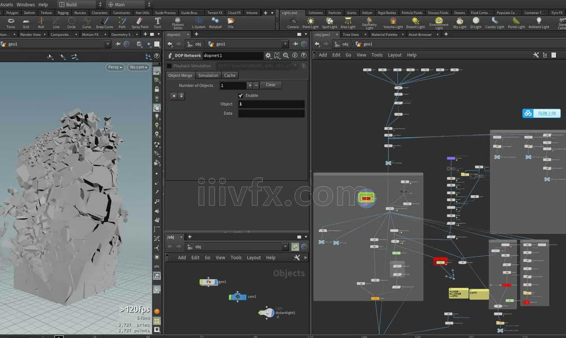Add a Distant Light
566x338 pixels.
415,23
